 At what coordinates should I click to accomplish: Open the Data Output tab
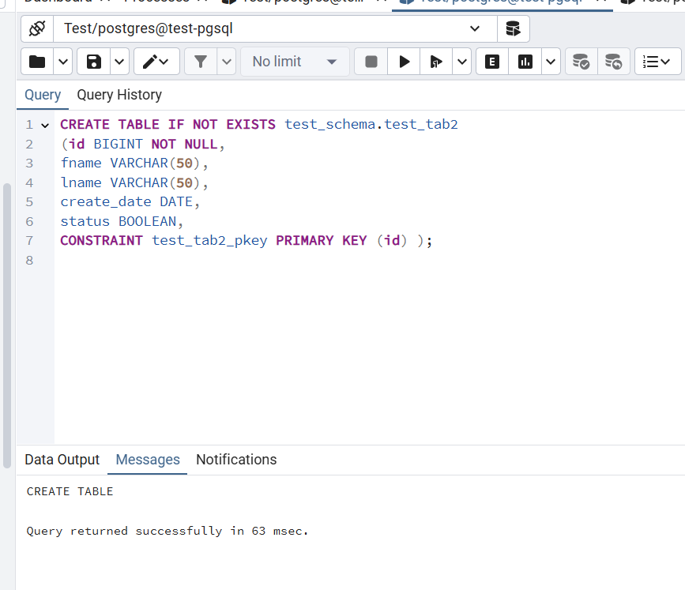pyautogui.click(x=62, y=460)
